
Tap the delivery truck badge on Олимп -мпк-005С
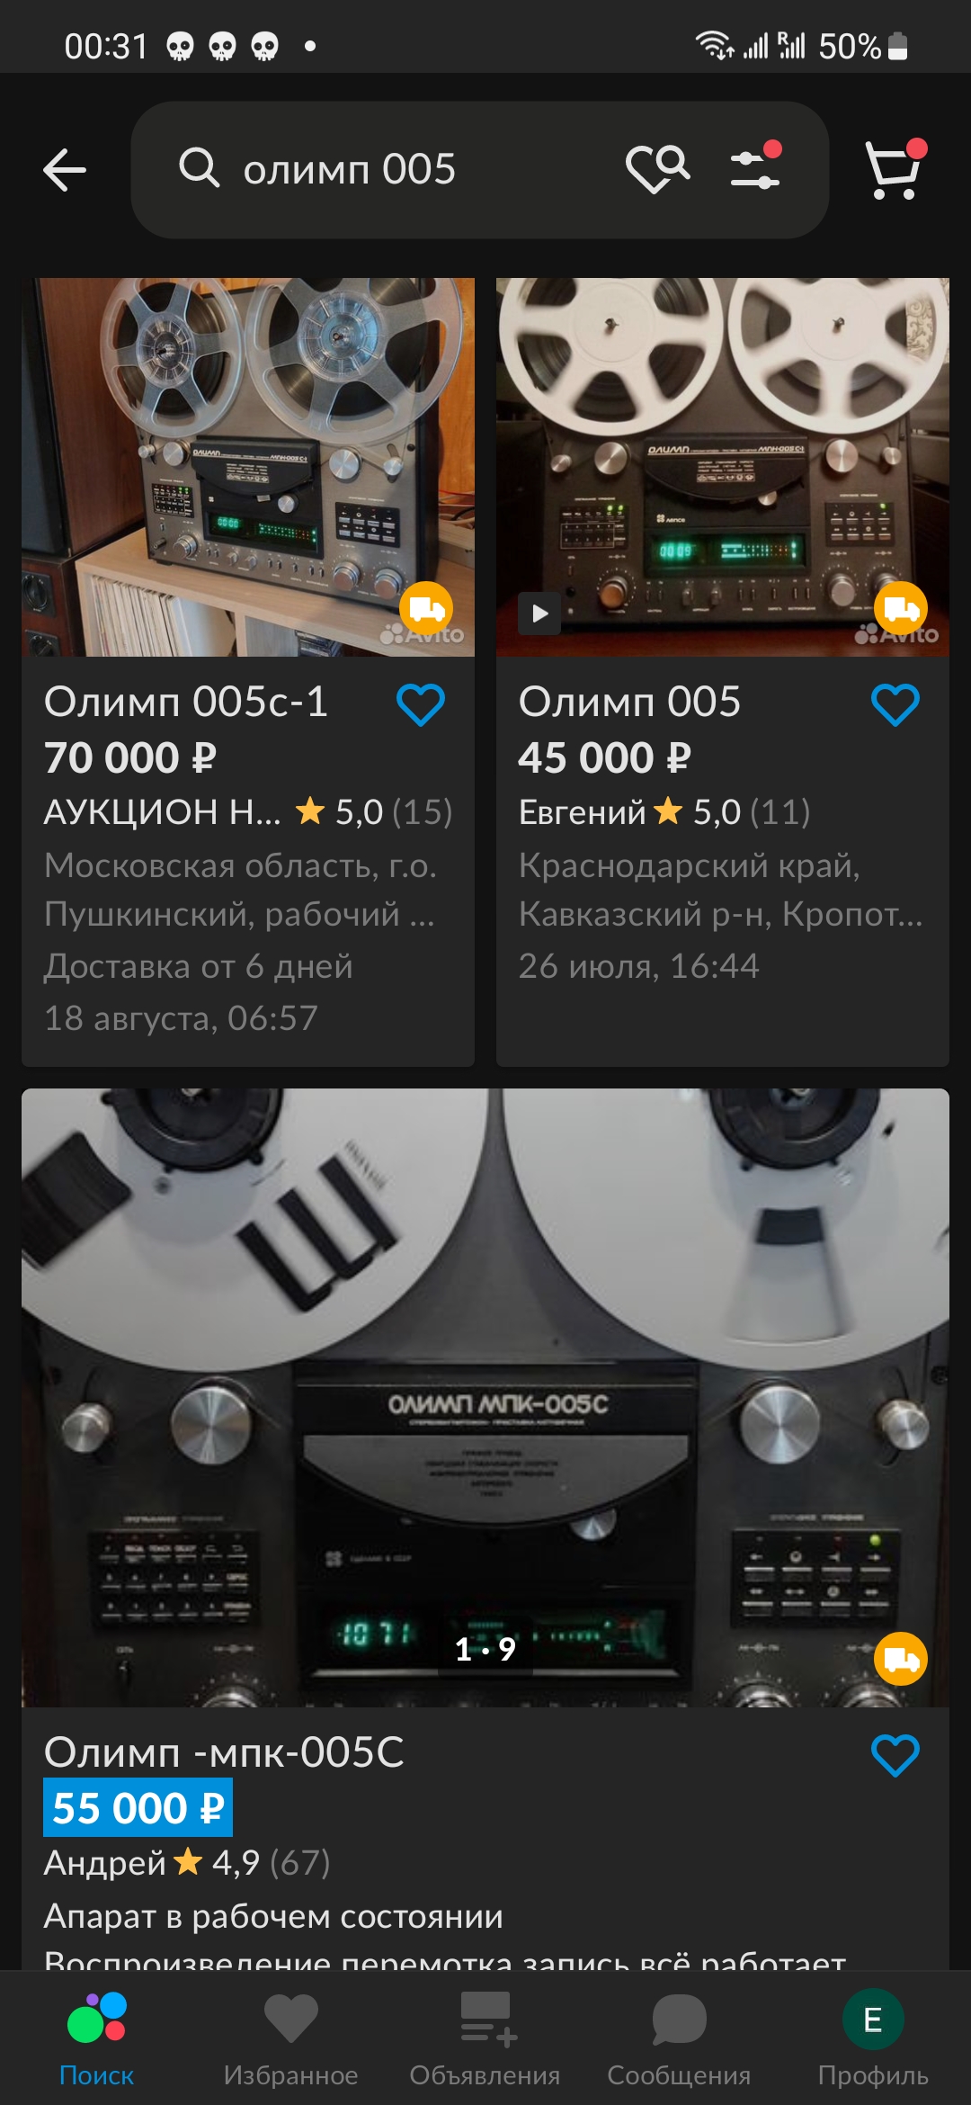pyautogui.click(x=901, y=1658)
